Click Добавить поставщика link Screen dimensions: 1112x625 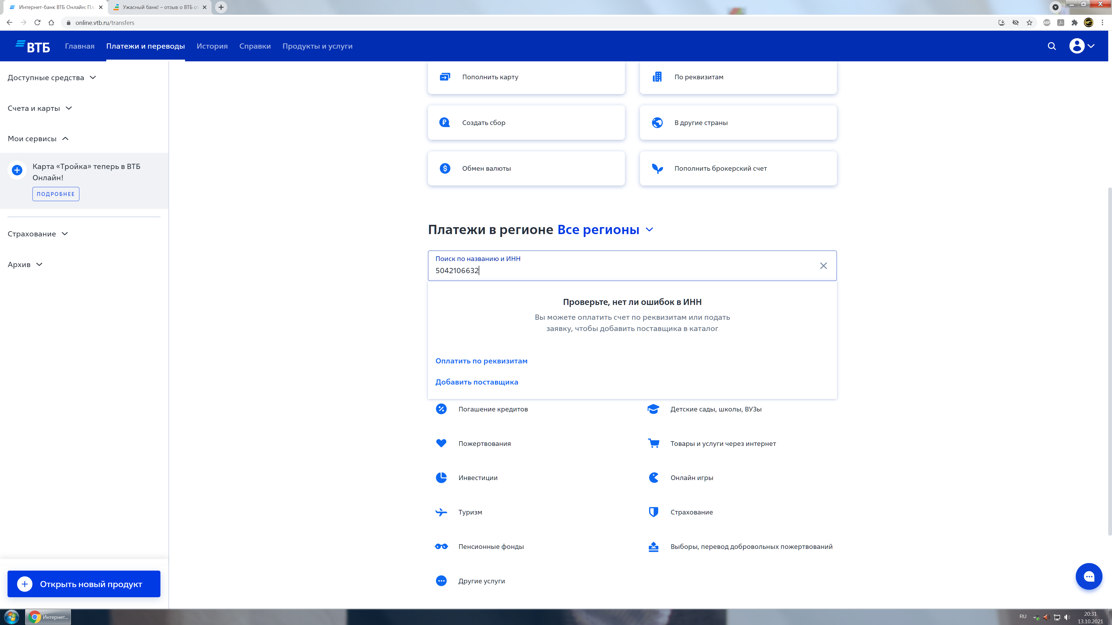point(477,382)
